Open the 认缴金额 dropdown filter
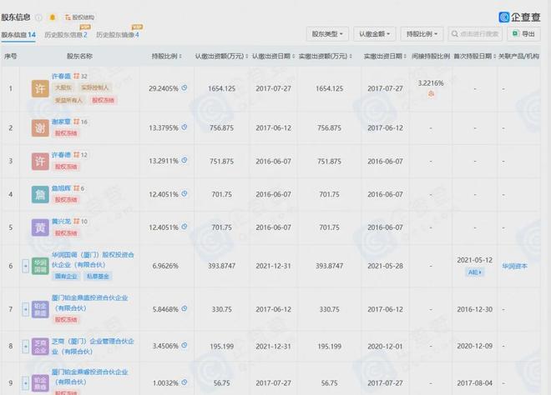This screenshot has height=395, width=551. pyautogui.click(x=372, y=34)
